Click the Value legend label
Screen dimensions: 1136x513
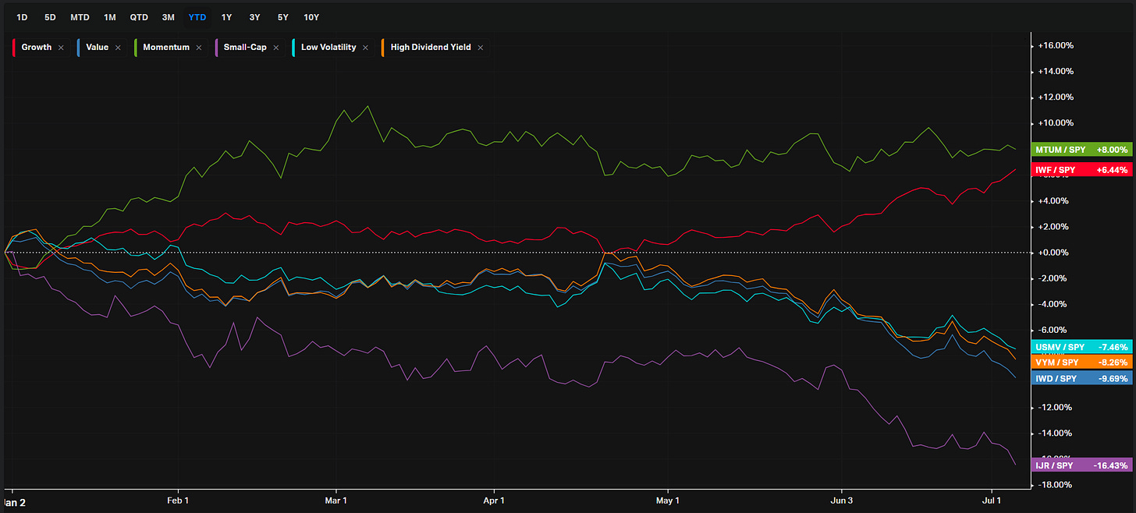tap(97, 48)
